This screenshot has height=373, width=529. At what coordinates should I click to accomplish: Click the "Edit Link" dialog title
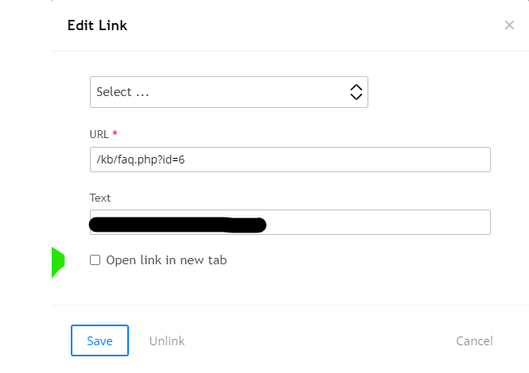tap(96, 25)
